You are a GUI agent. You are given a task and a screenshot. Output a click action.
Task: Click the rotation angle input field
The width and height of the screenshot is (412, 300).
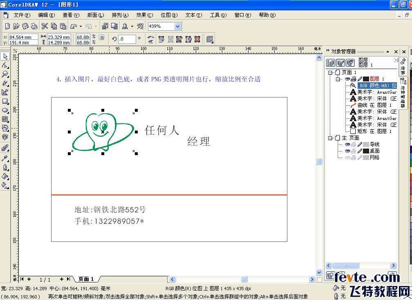127,39
